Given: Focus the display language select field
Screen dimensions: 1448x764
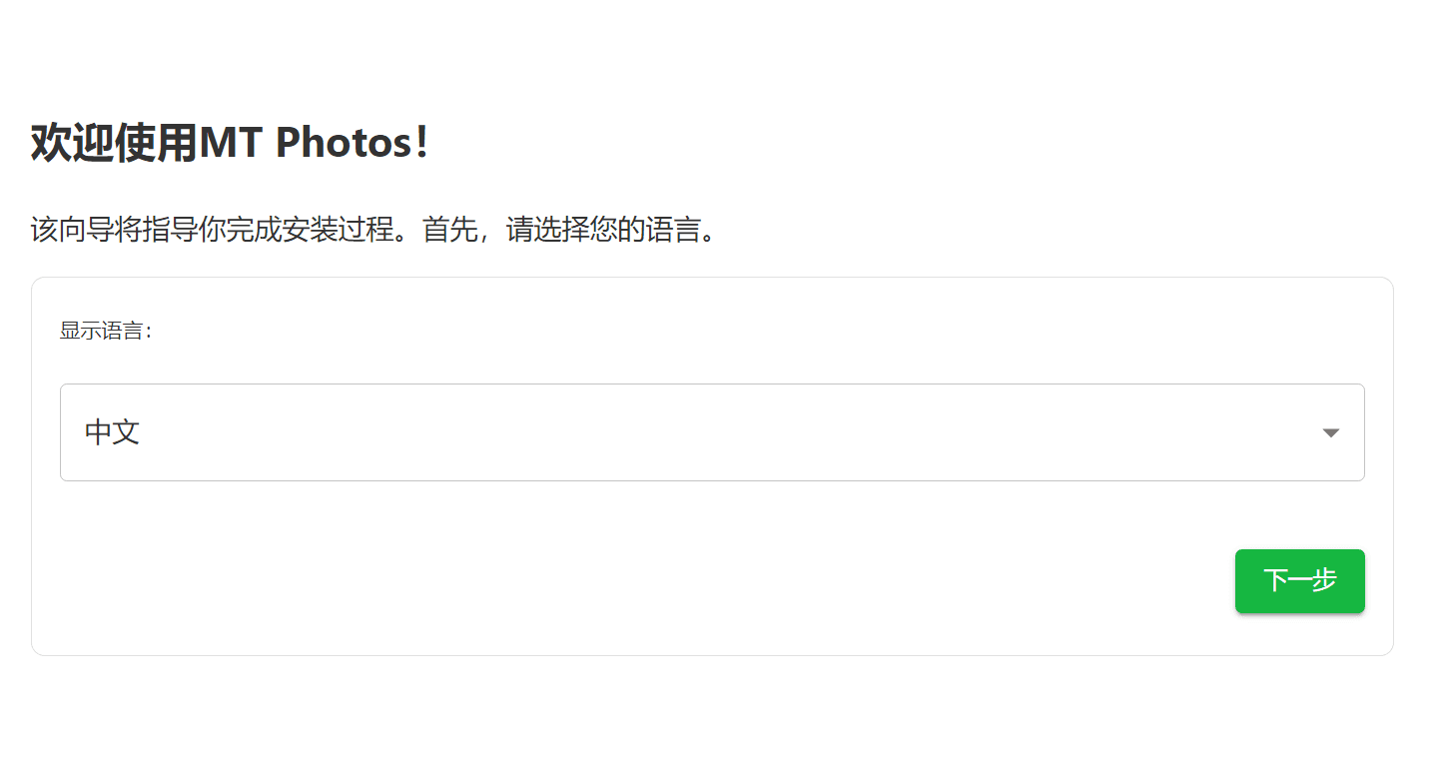Looking at the screenshot, I should click(712, 432).
